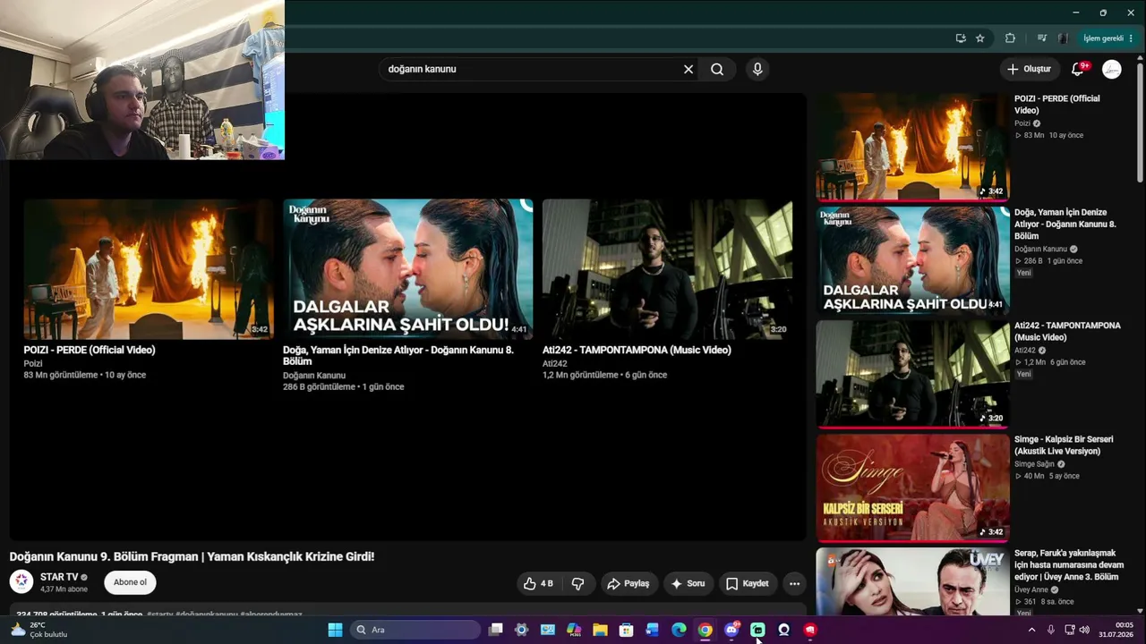The image size is (1146, 644).
Task: Play POIZI - PERDE end-screen thumbnail
Action: coord(149,269)
